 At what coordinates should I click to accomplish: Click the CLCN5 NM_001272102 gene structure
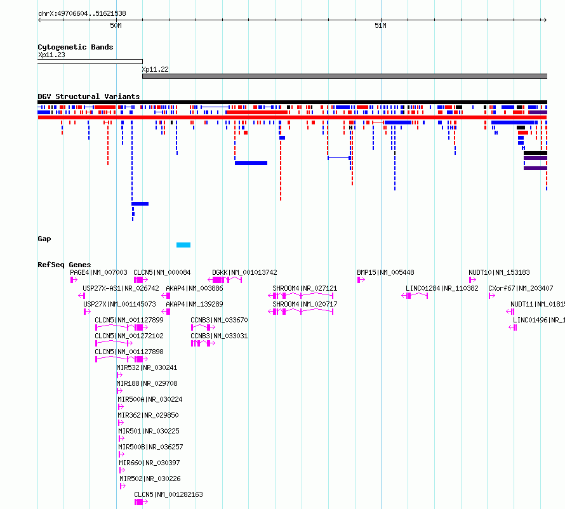click(114, 343)
